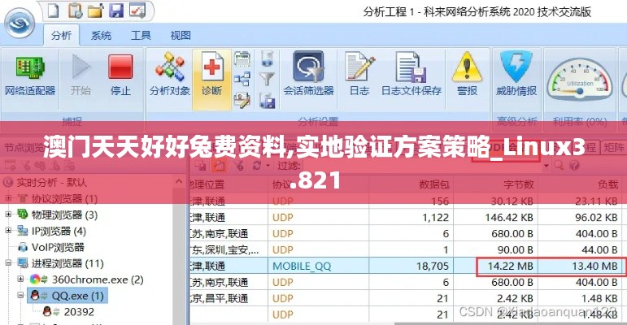
Task: Select the 360chrome.exe (2) process
Action: pos(98,279)
